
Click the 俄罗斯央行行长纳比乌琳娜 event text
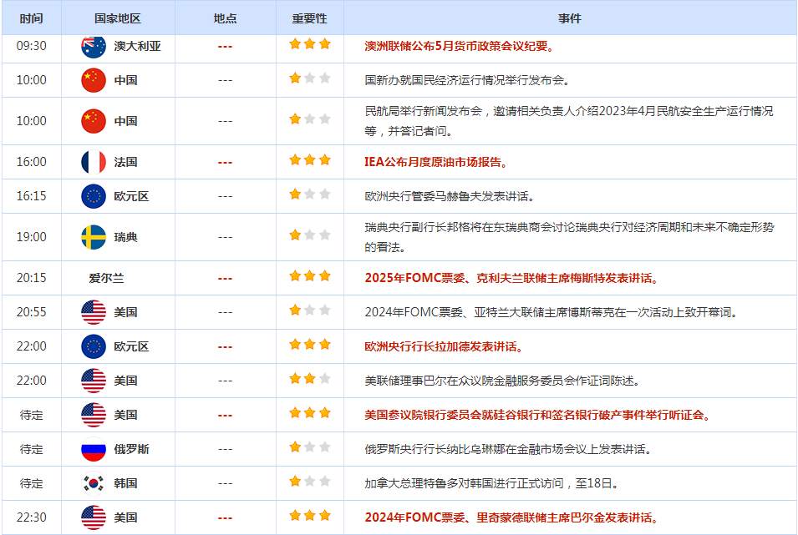click(x=508, y=449)
